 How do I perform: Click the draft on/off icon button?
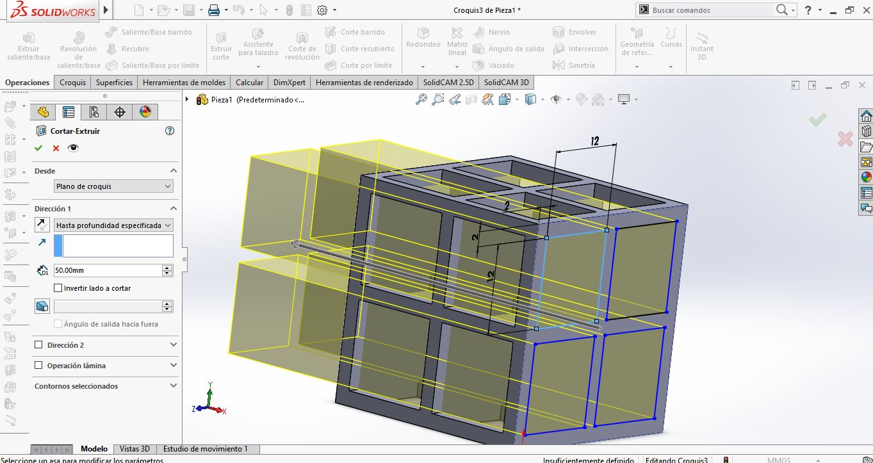point(42,306)
